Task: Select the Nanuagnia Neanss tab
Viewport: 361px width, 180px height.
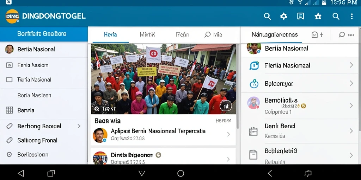Action: tap(275, 35)
